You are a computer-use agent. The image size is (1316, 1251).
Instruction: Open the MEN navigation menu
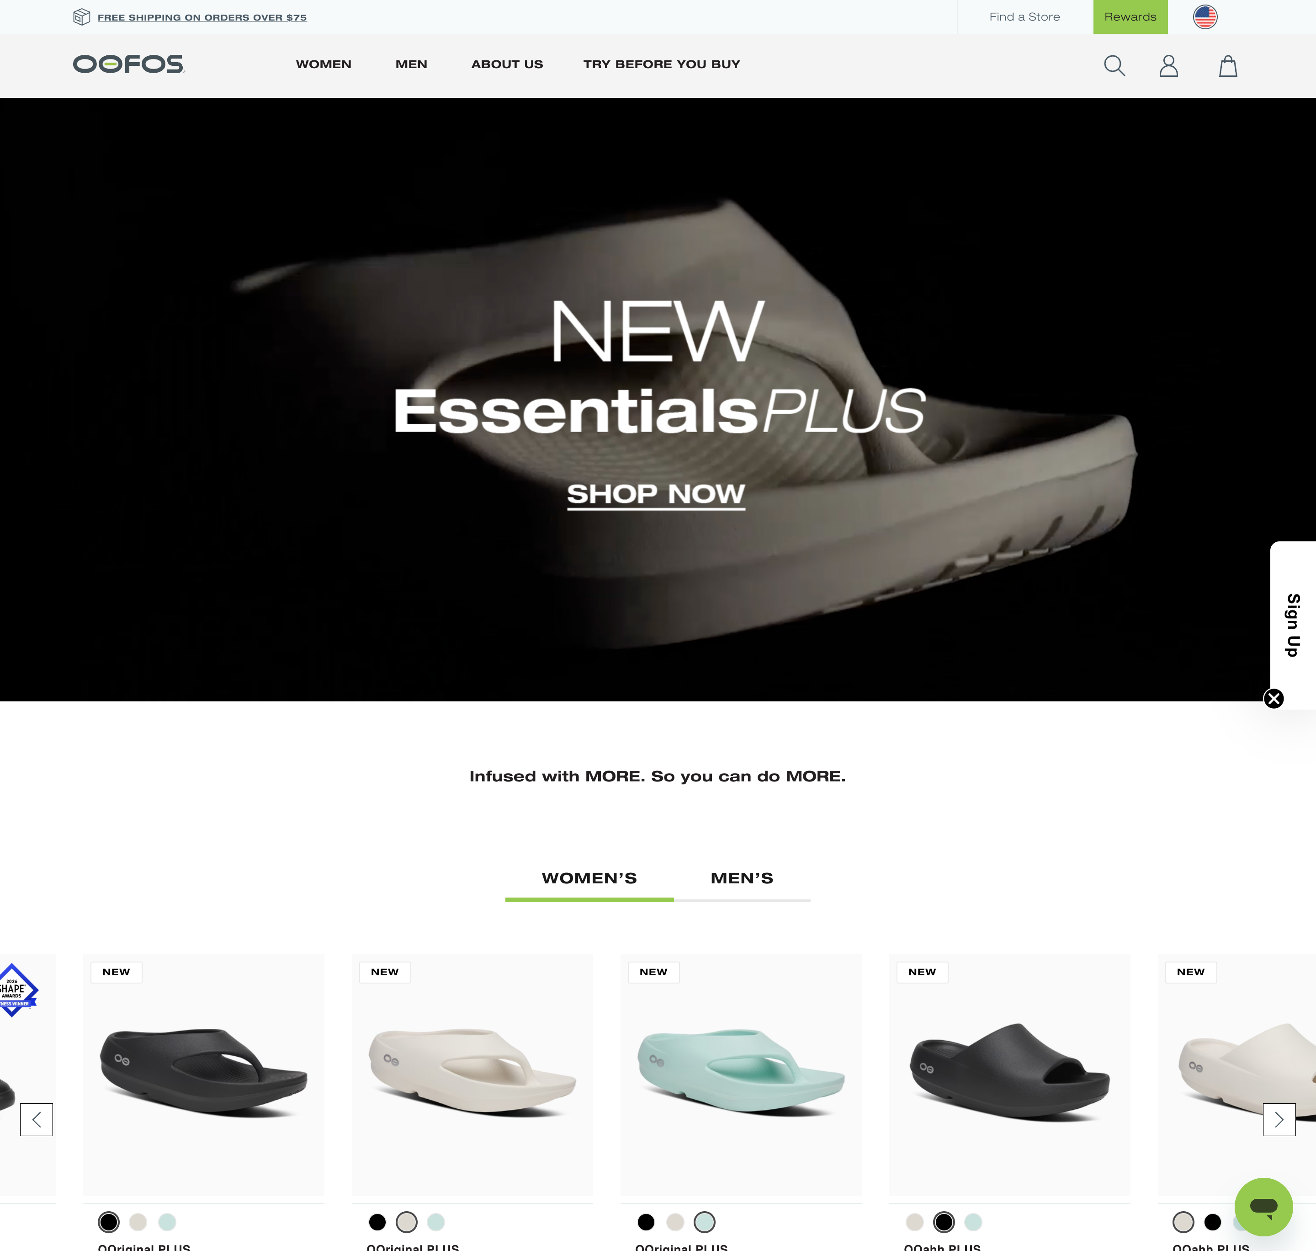[411, 64]
